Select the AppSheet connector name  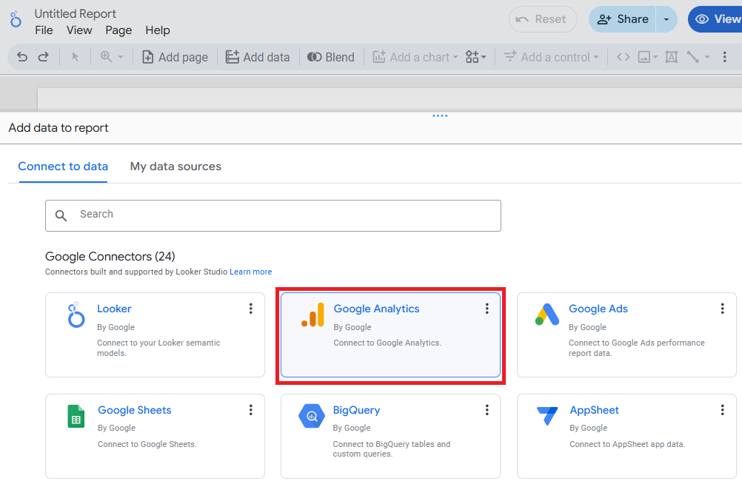[595, 410]
